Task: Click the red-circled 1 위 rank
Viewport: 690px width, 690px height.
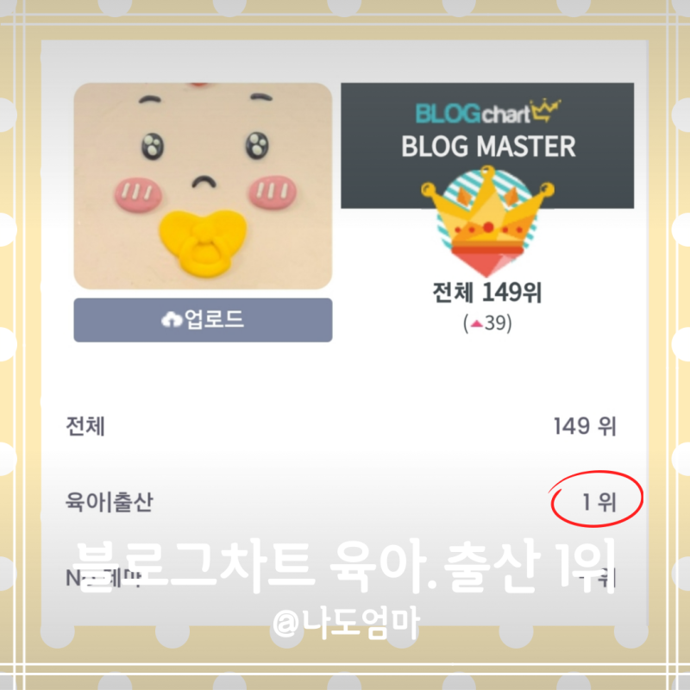Action: [599, 502]
